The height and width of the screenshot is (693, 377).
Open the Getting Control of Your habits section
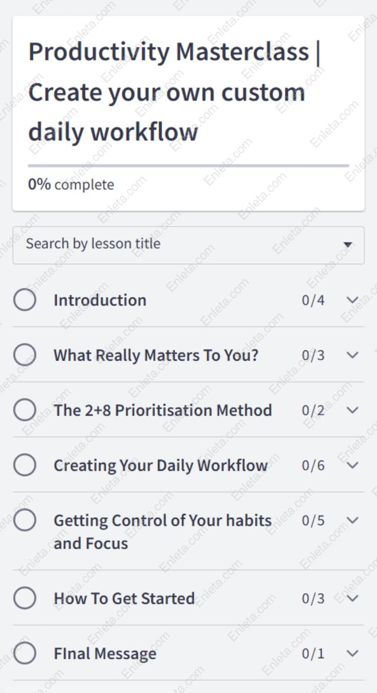(352, 520)
